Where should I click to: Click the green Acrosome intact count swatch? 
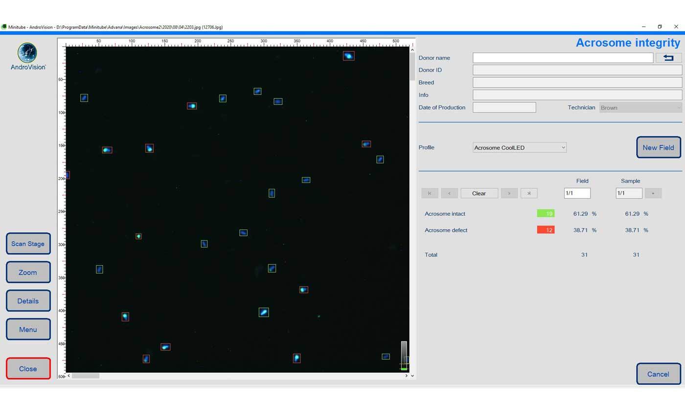(x=546, y=213)
